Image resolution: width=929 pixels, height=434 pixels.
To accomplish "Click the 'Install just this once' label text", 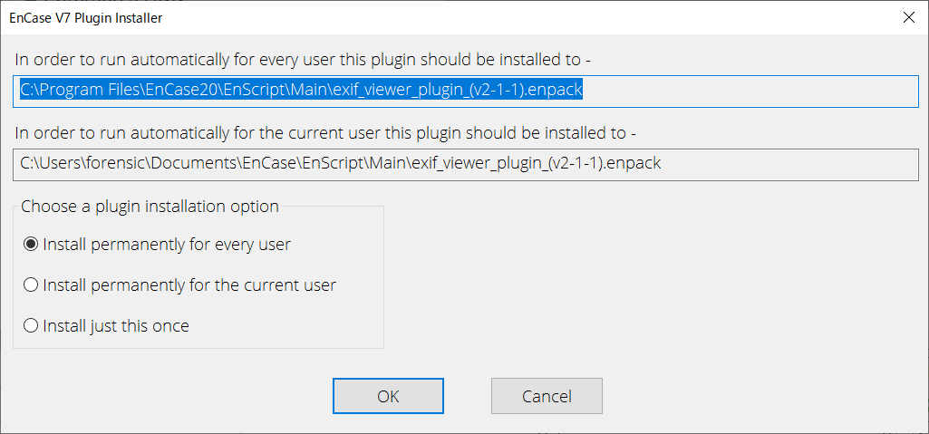I will pos(116,325).
